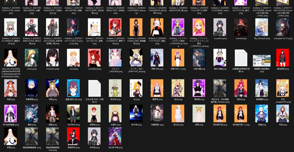Open macqiato S2 v1.png file
This screenshot has height=152, width=294.
283,27
